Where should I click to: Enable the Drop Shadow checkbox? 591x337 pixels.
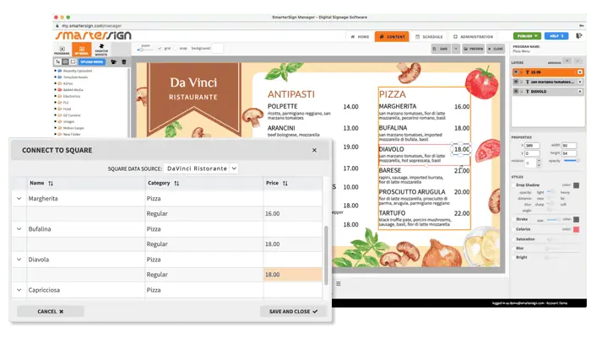513,185
